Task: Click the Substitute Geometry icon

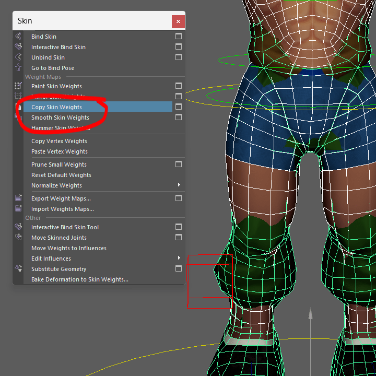Action: [x=18, y=269]
